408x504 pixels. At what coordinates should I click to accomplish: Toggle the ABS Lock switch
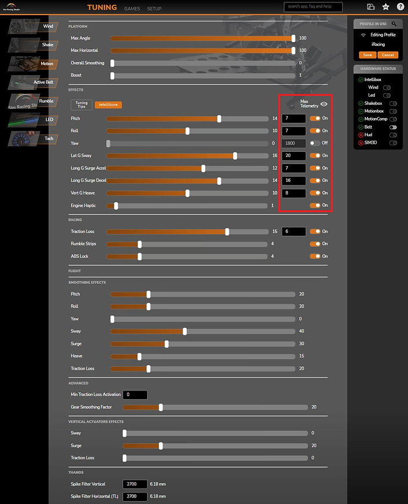point(315,256)
